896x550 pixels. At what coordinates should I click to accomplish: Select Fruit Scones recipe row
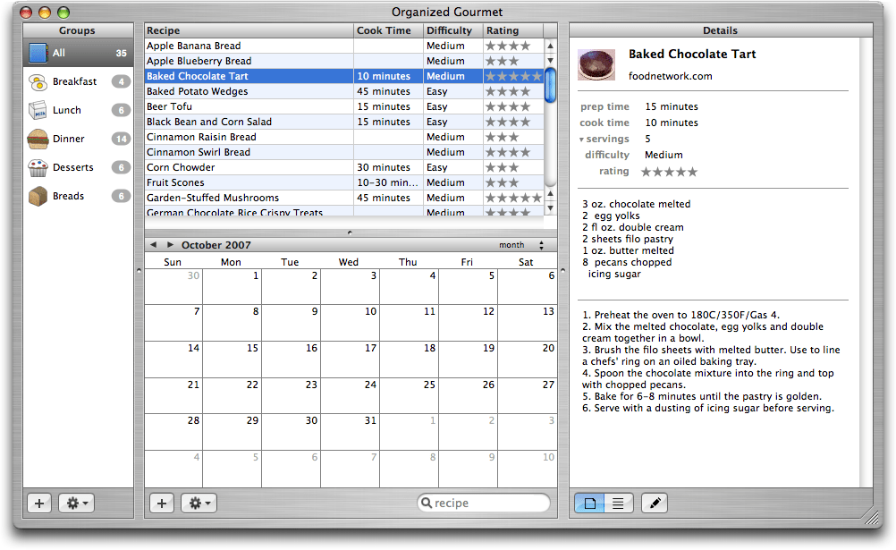[x=344, y=183]
